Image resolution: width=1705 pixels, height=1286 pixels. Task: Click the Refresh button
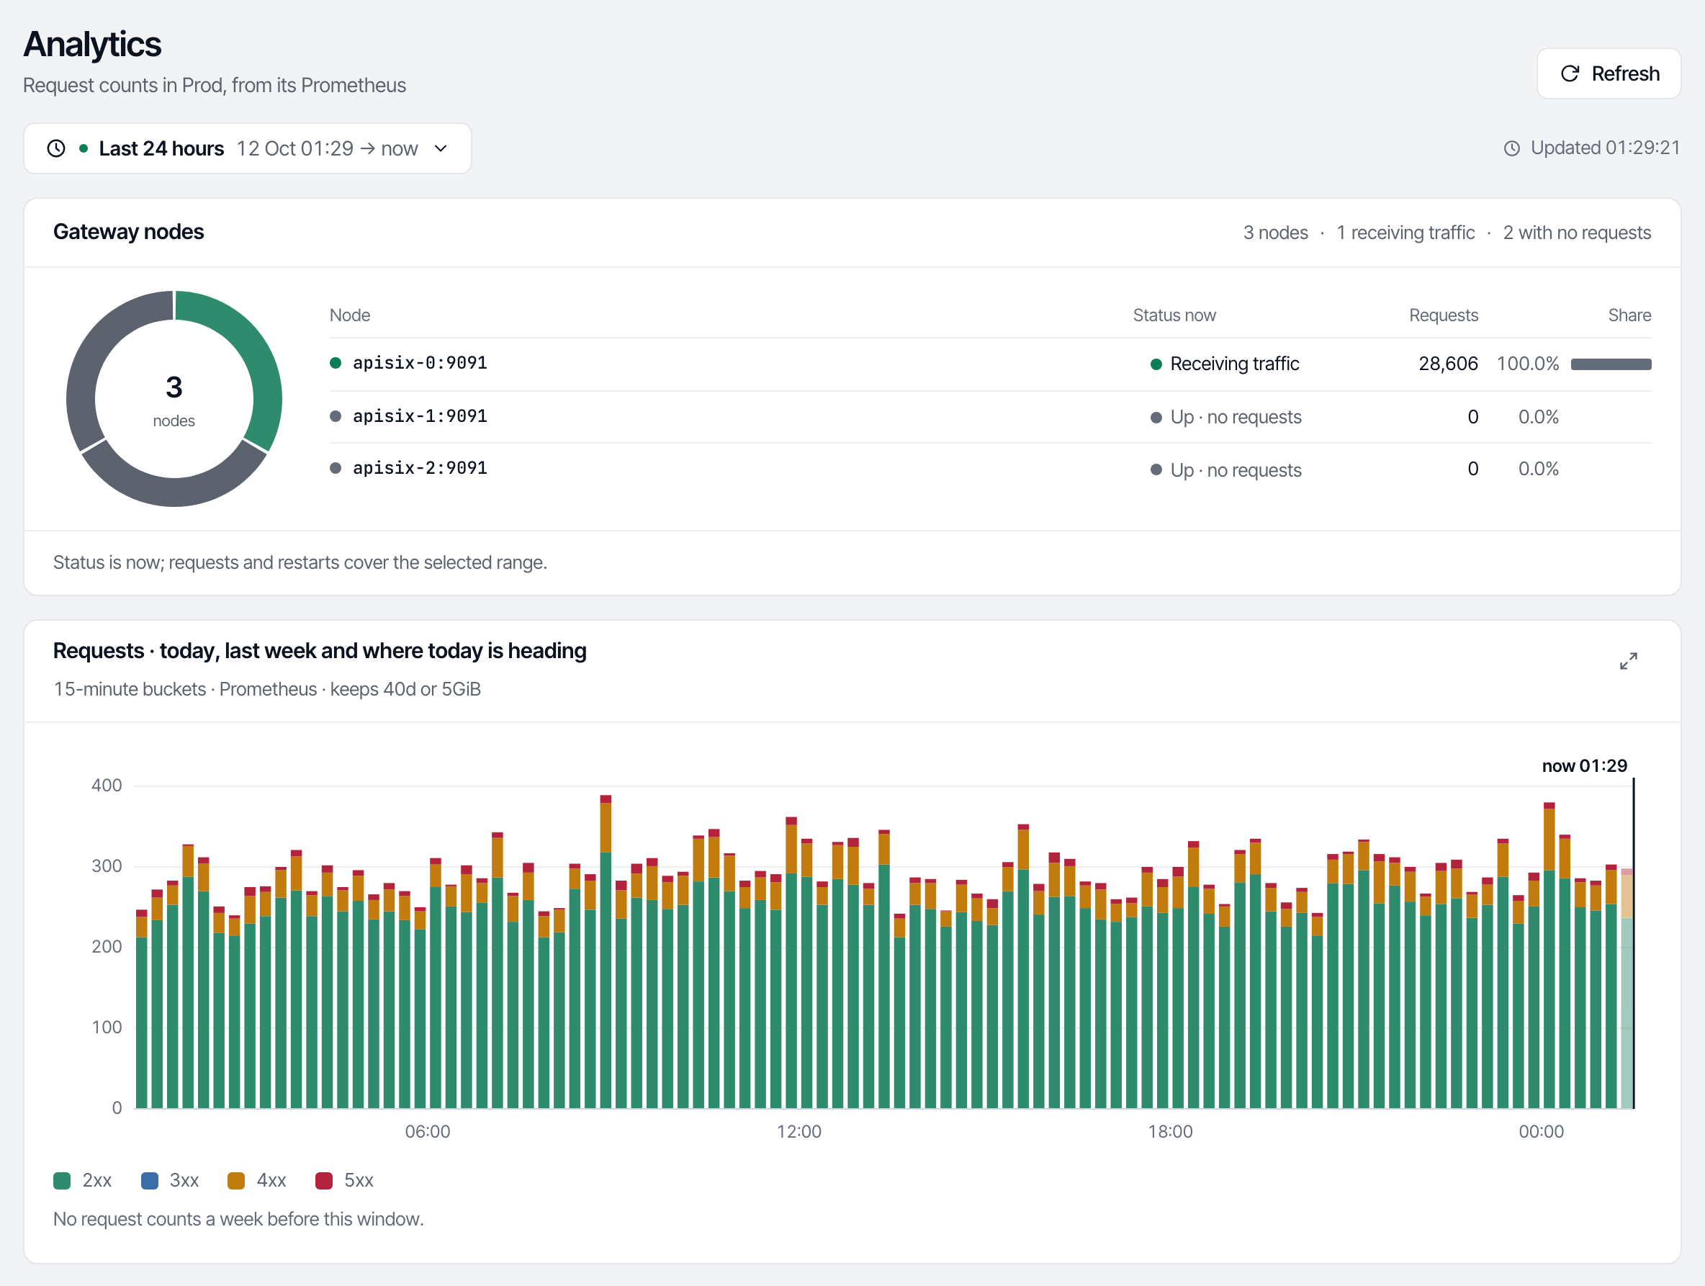(1608, 73)
